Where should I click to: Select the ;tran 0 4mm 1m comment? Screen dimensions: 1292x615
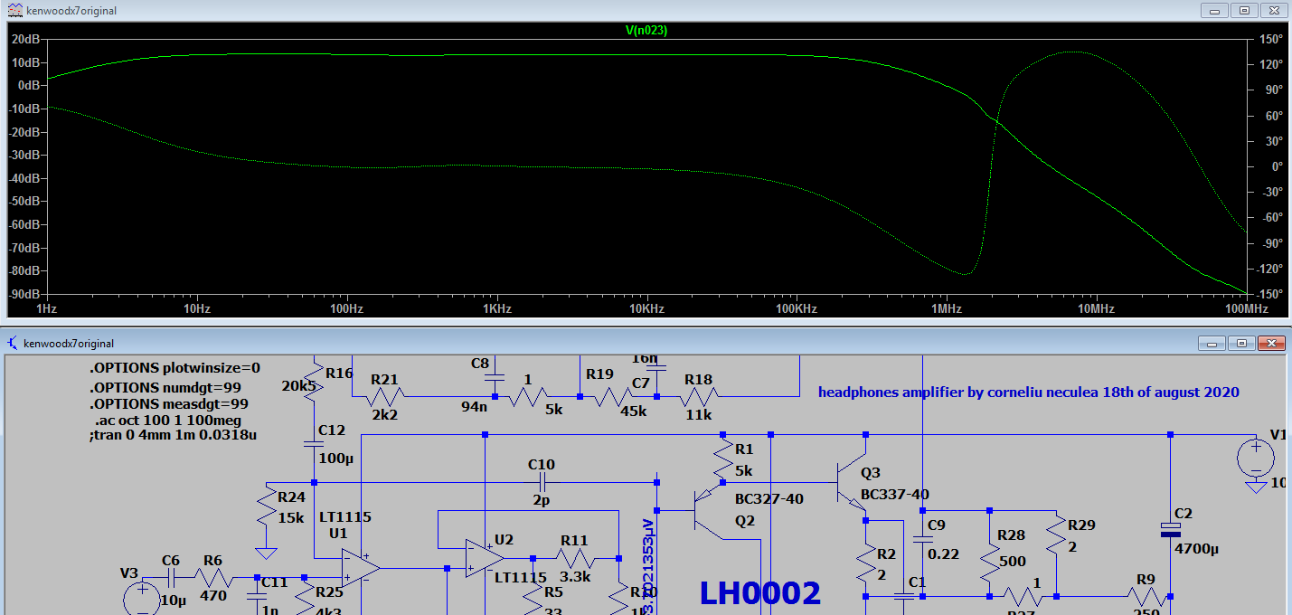click(173, 436)
